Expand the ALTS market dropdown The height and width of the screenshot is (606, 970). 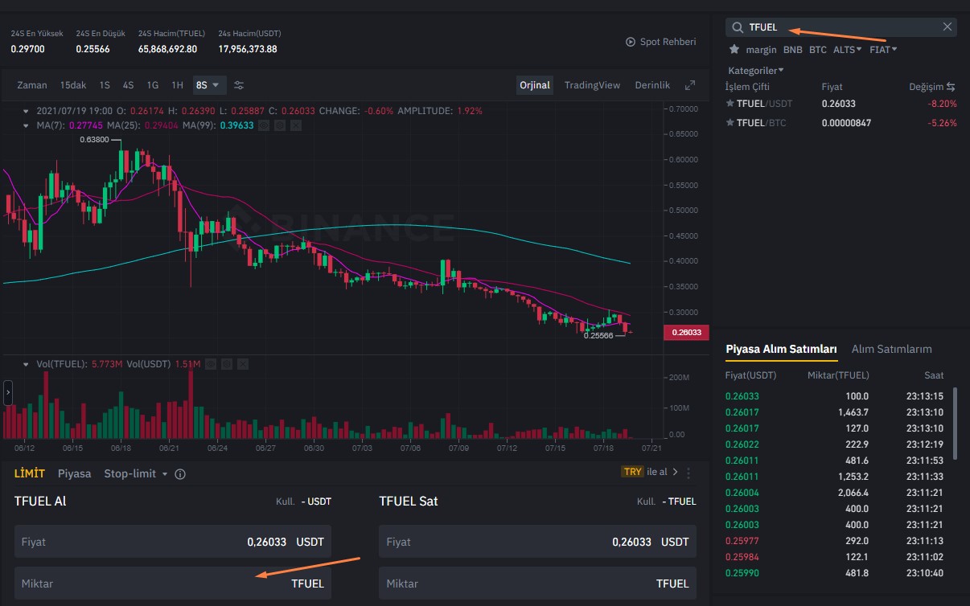pyautogui.click(x=847, y=50)
